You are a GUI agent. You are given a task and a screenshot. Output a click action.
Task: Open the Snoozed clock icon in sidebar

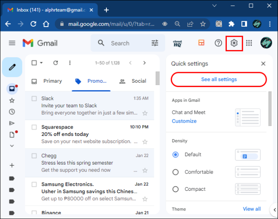(12, 112)
